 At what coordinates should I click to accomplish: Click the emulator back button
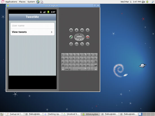(x=82, y=44)
